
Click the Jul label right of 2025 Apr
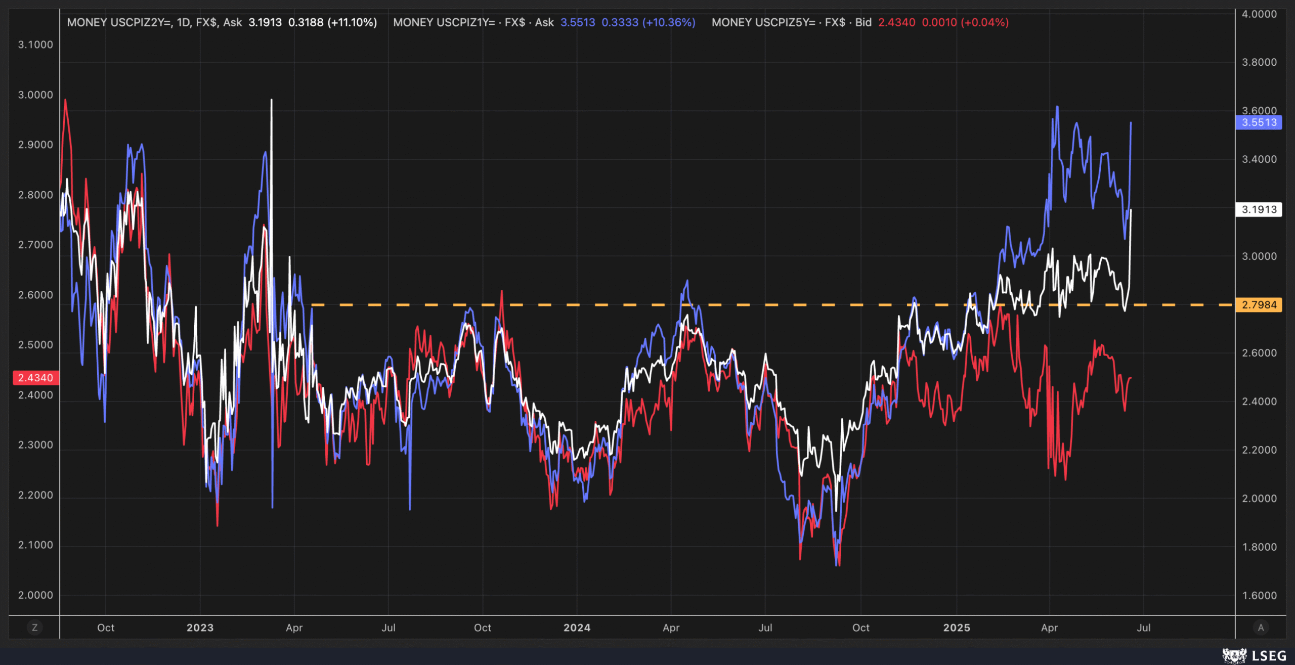click(x=1144, y=628)
